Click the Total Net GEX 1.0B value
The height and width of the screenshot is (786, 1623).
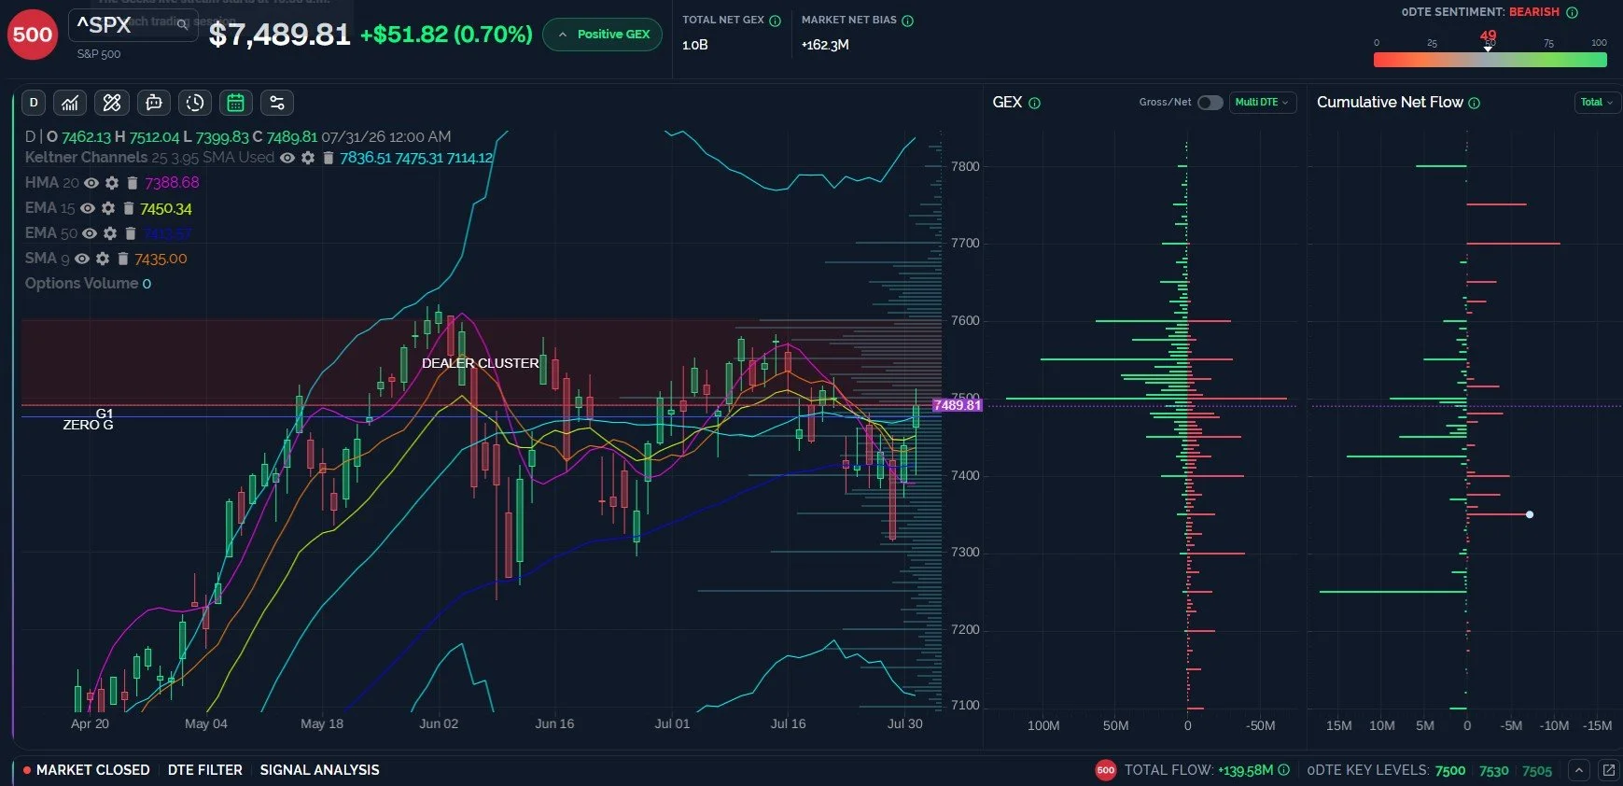(695, 45)
